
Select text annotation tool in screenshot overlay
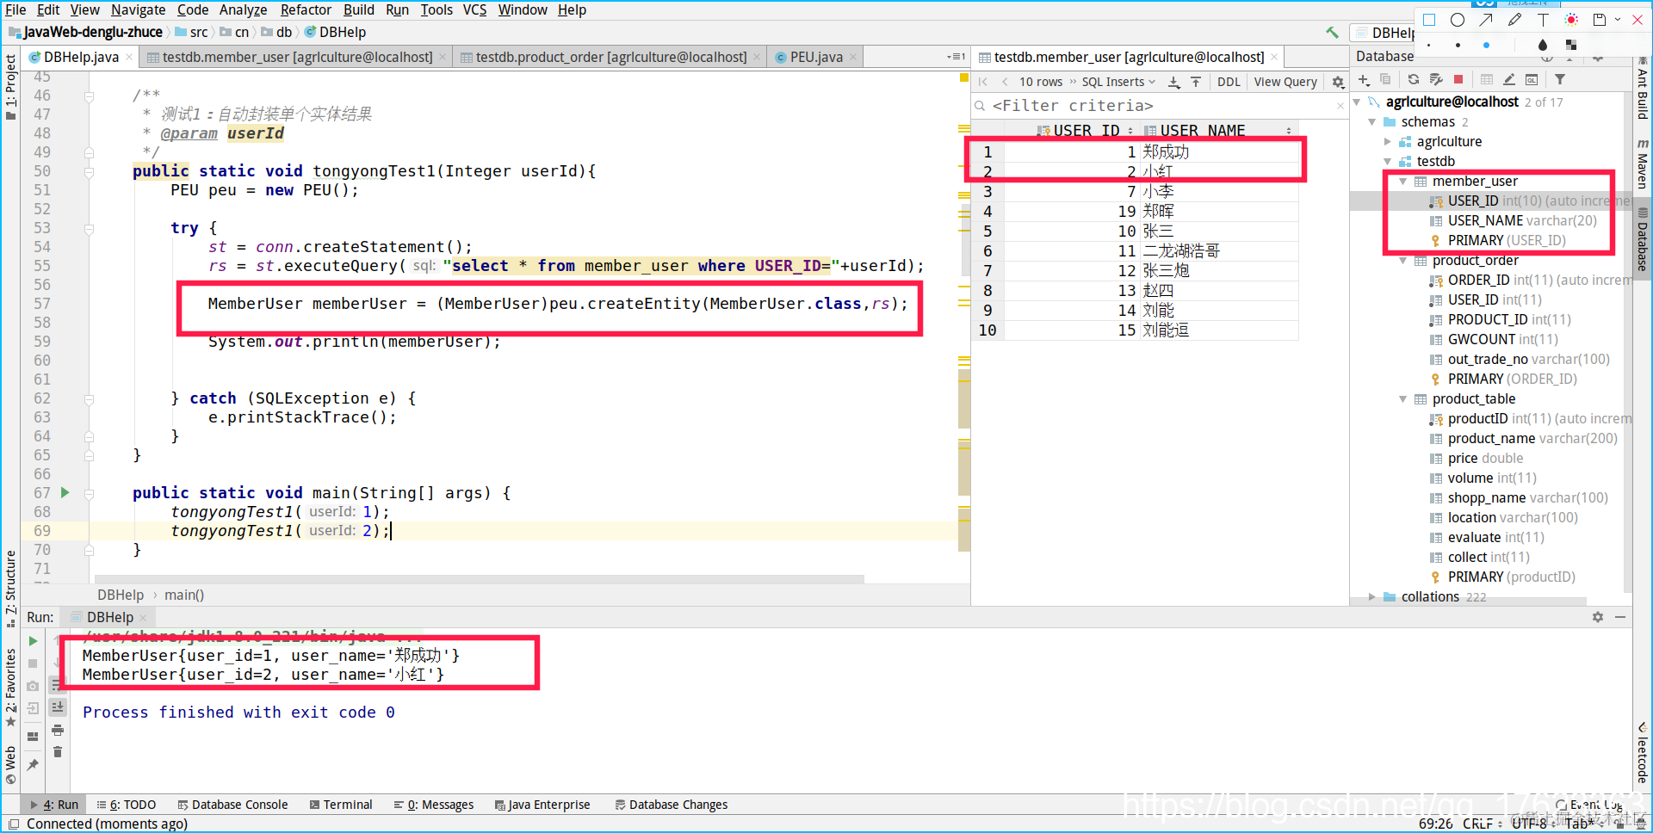click(1543, 20)
